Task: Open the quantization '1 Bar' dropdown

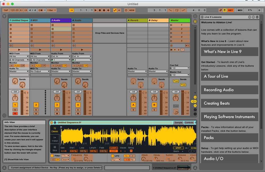Action: tap(51, 10)
